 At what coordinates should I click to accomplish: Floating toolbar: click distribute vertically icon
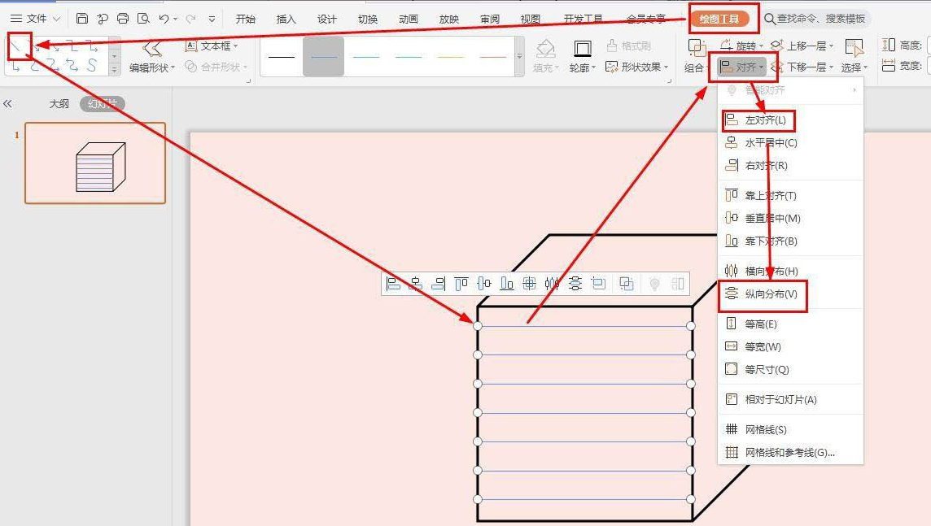[575, 284]
